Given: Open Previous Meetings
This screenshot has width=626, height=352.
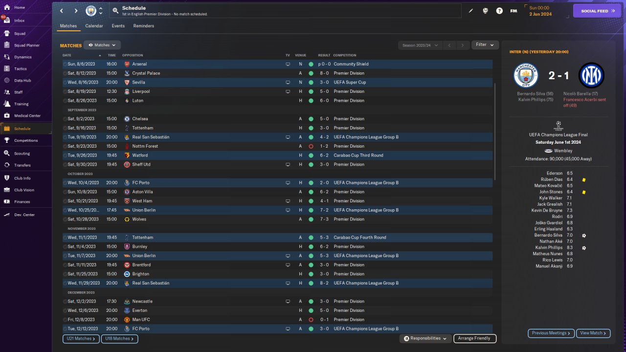Looking at the screenshot, I should [551, 333].
